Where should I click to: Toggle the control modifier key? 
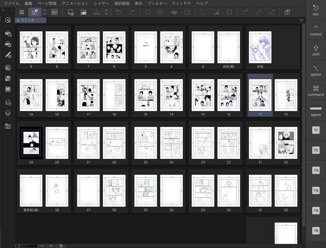[316, 30]
